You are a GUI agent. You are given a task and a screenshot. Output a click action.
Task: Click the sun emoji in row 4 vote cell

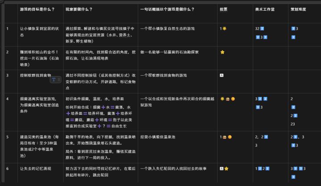[x=222, y=99]
